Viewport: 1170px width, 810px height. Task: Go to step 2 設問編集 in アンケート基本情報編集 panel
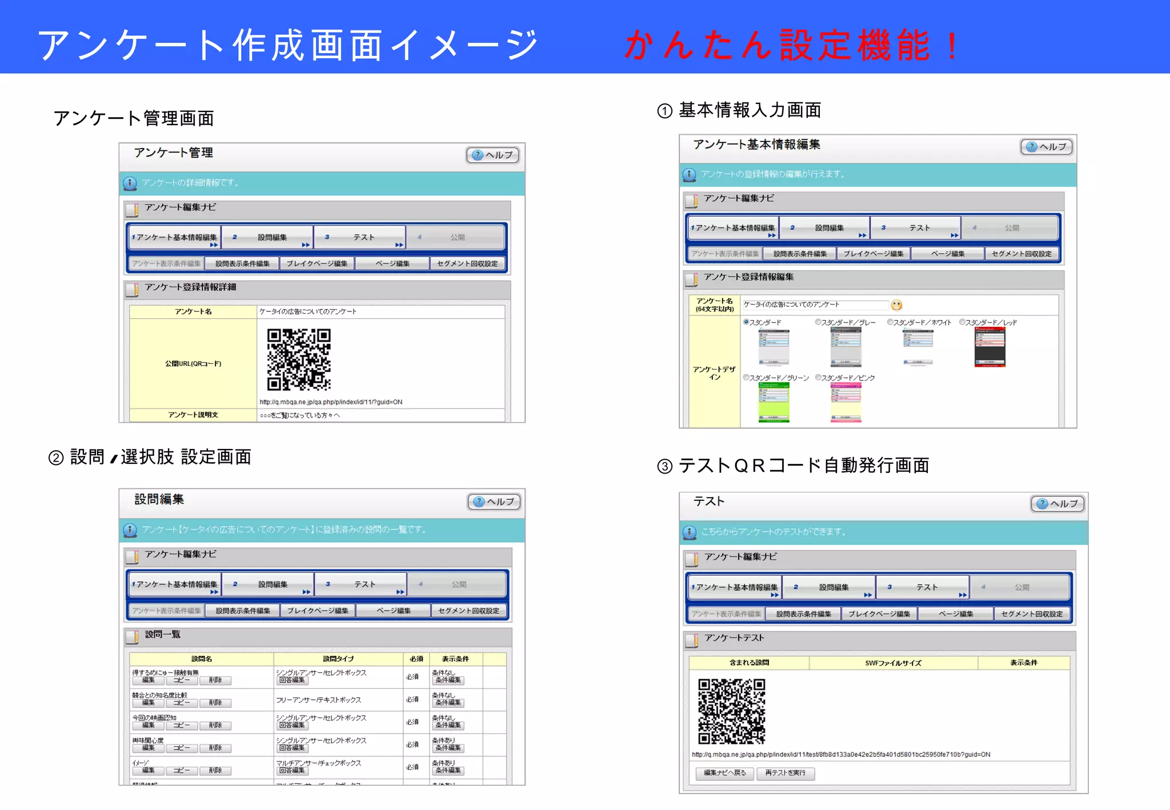(x=825, y=228)
